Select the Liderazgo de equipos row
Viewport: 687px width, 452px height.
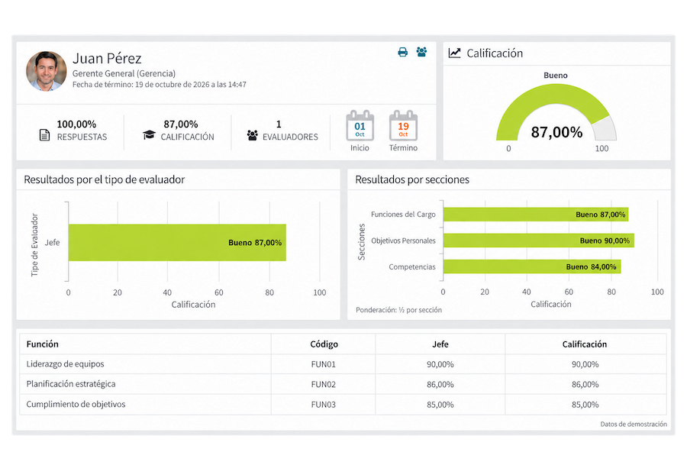(343, 364)
